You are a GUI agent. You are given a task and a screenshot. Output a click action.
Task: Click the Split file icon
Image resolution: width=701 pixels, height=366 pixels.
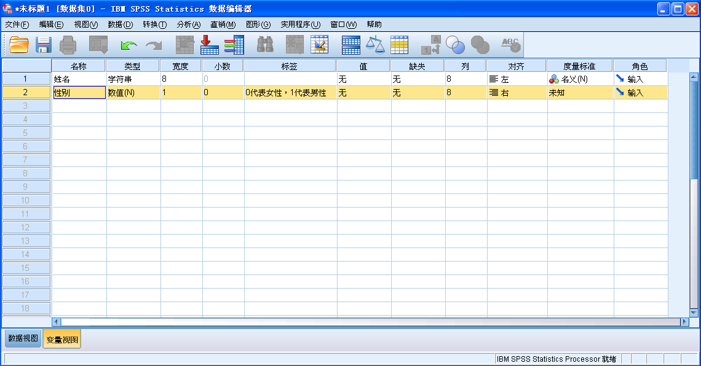[x=350, y=45]
